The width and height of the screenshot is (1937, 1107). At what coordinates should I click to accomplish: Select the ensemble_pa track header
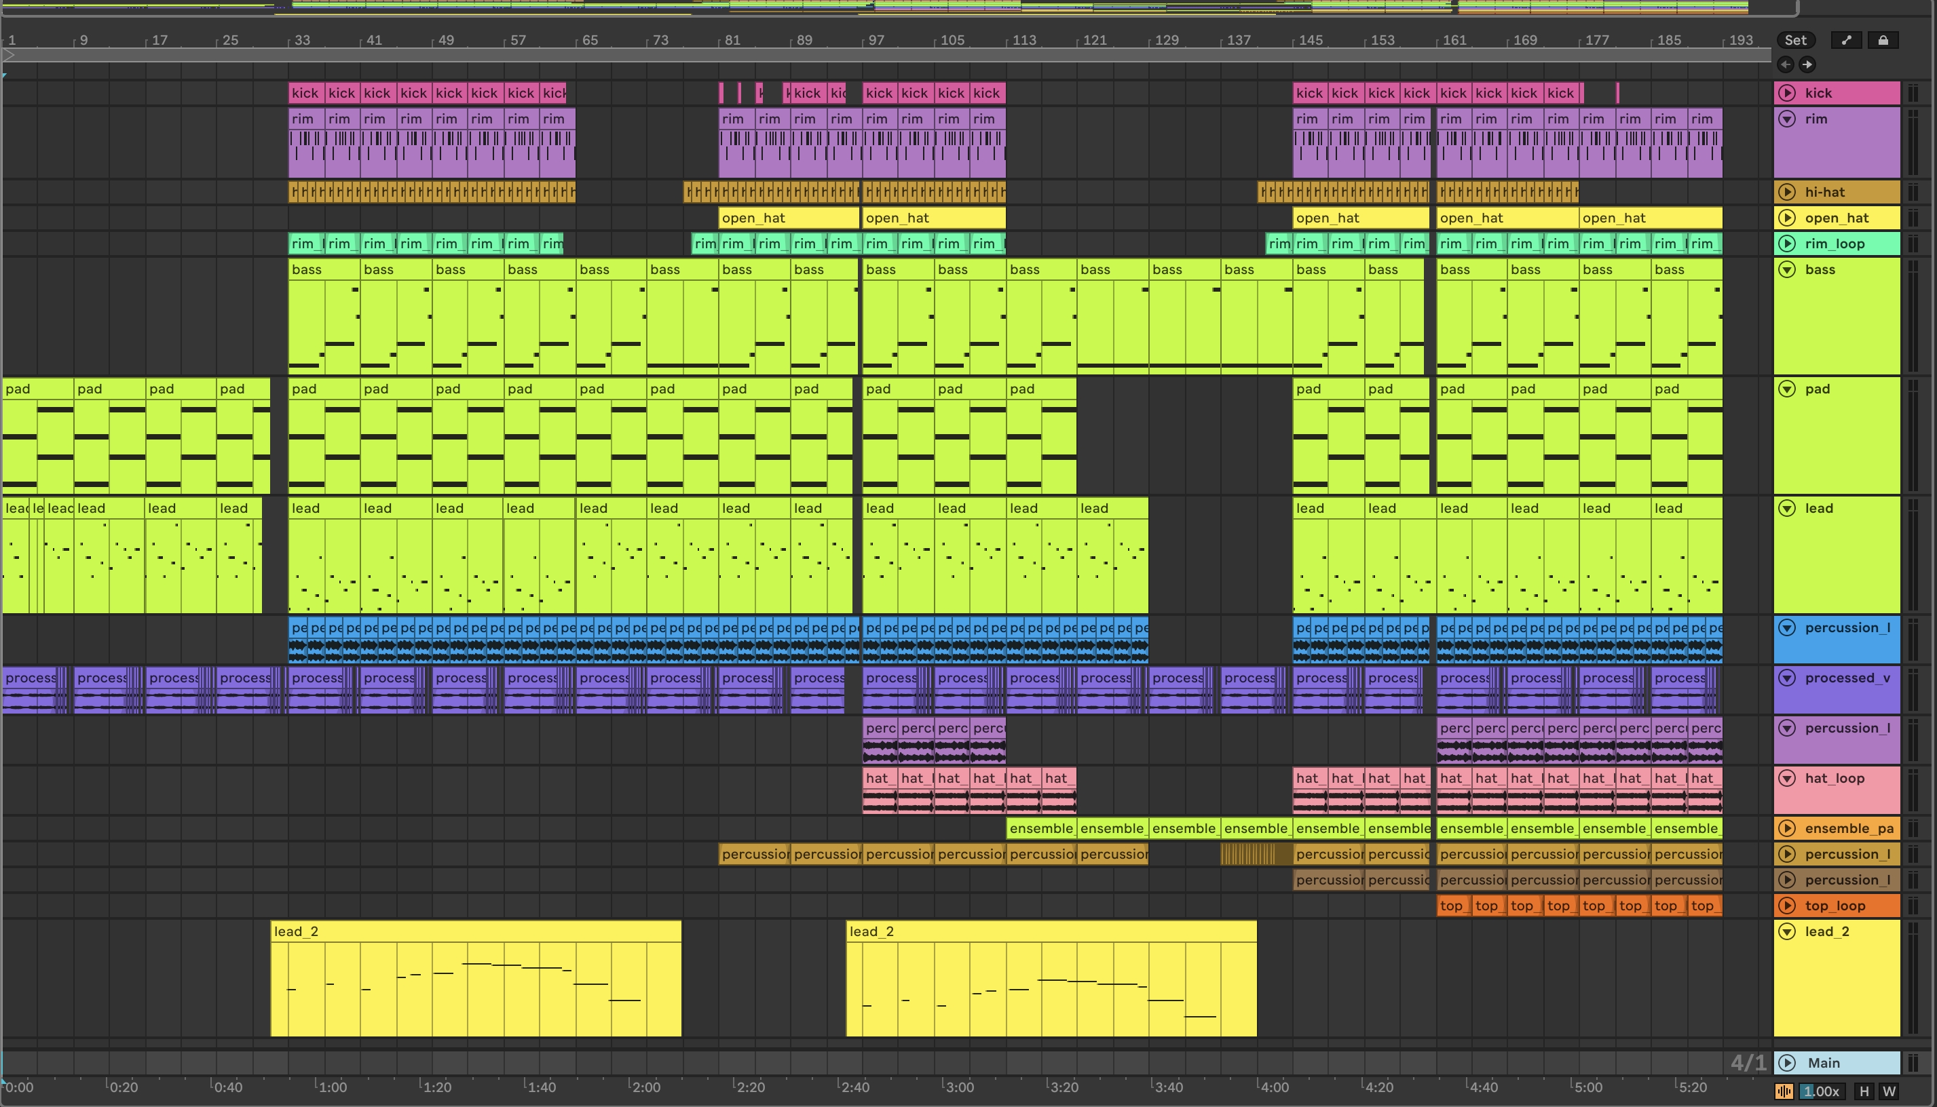click(1848, 828)
